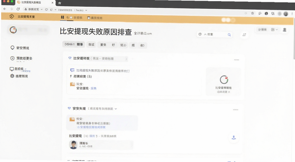Screen dimensions: 295x162
Task: Open the speech bubble extension icon
Action: 260,14
